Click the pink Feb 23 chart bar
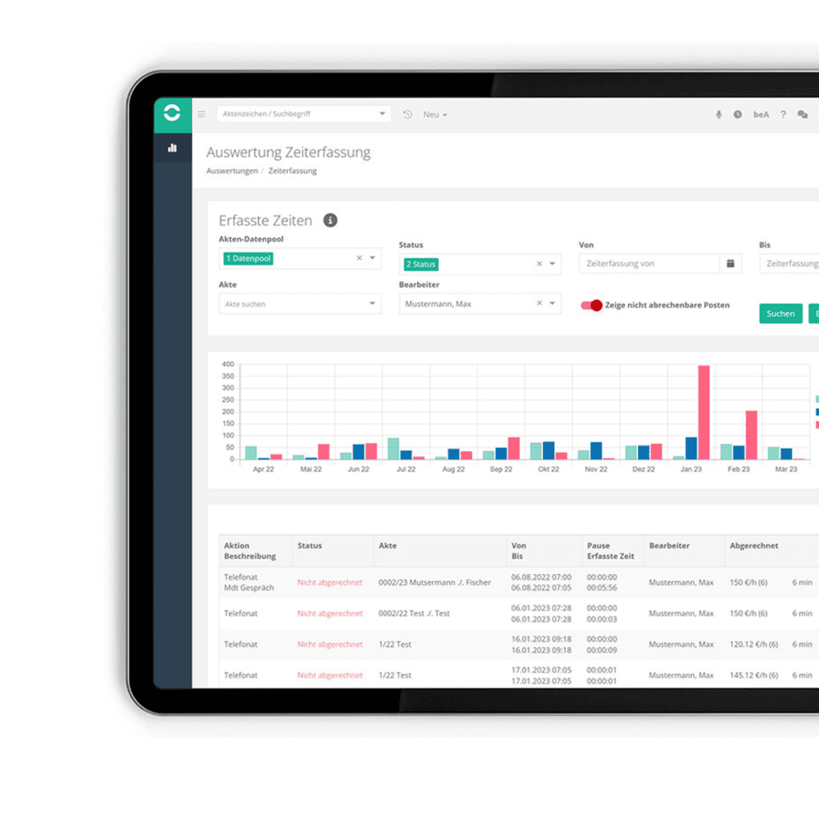Image resolution: width=819 pixels, height=819 pixels. coord(751,435)
